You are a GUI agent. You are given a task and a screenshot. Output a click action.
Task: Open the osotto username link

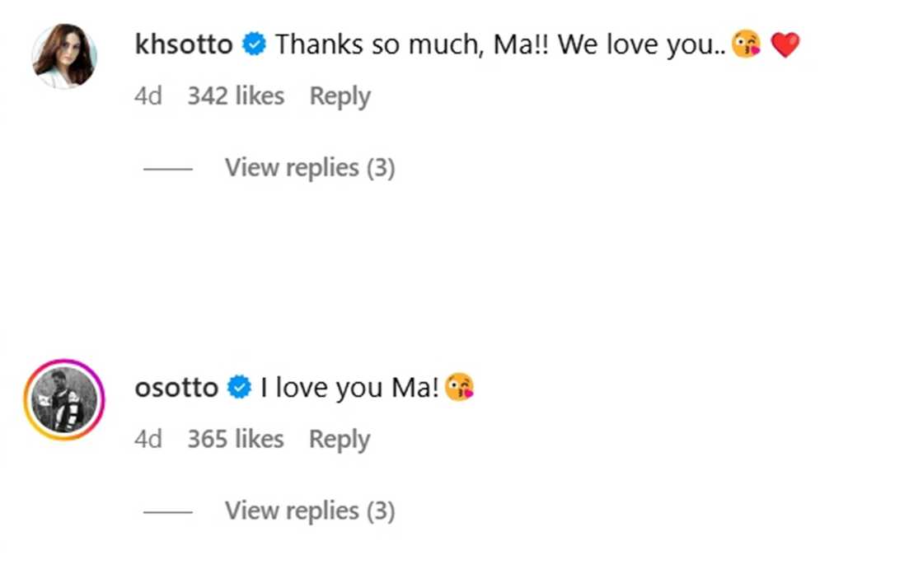click(x=176, y=387)
